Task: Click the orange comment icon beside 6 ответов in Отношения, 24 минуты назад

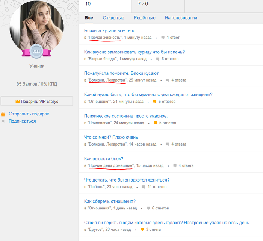Action: 155,102
